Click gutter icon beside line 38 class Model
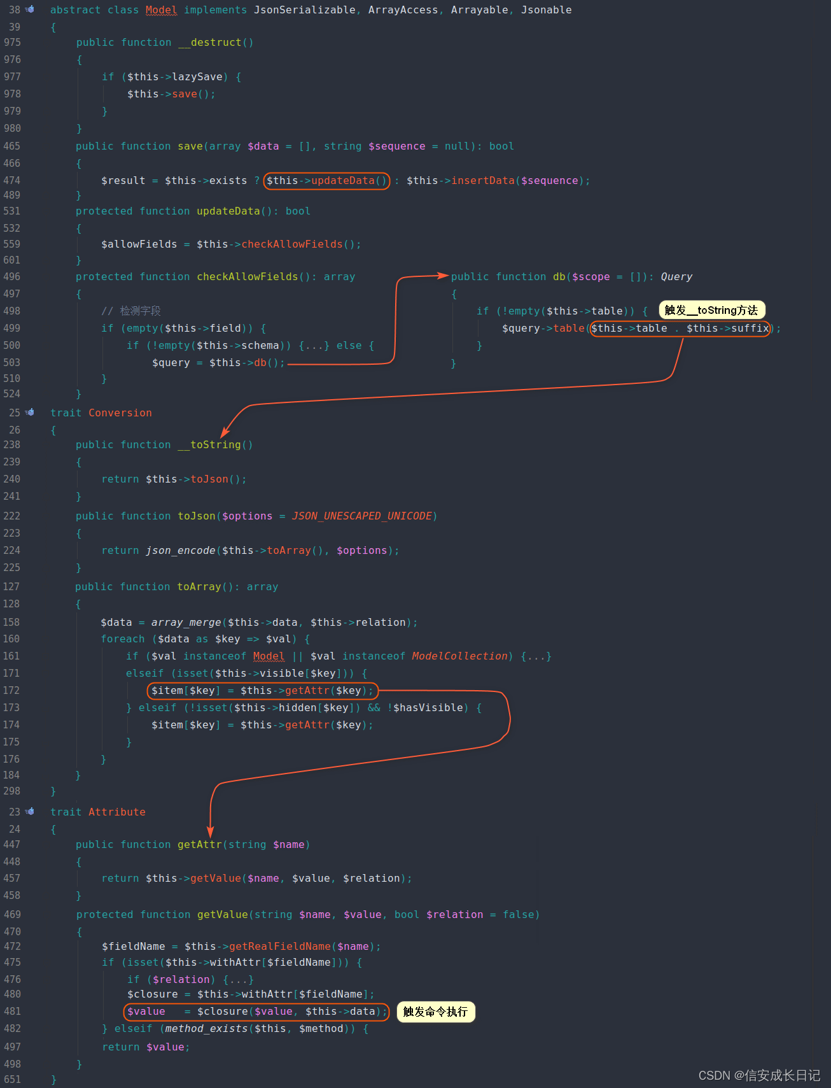Viewport: 831px width, 1088px height. pyautogui.click(x=30, y=10)
